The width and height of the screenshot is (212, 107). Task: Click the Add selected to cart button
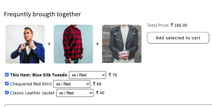178,38
